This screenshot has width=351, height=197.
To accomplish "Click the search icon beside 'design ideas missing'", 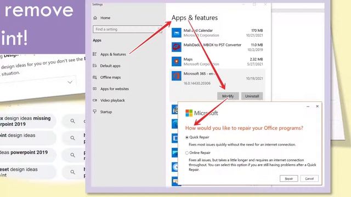I will pos(72,121).
